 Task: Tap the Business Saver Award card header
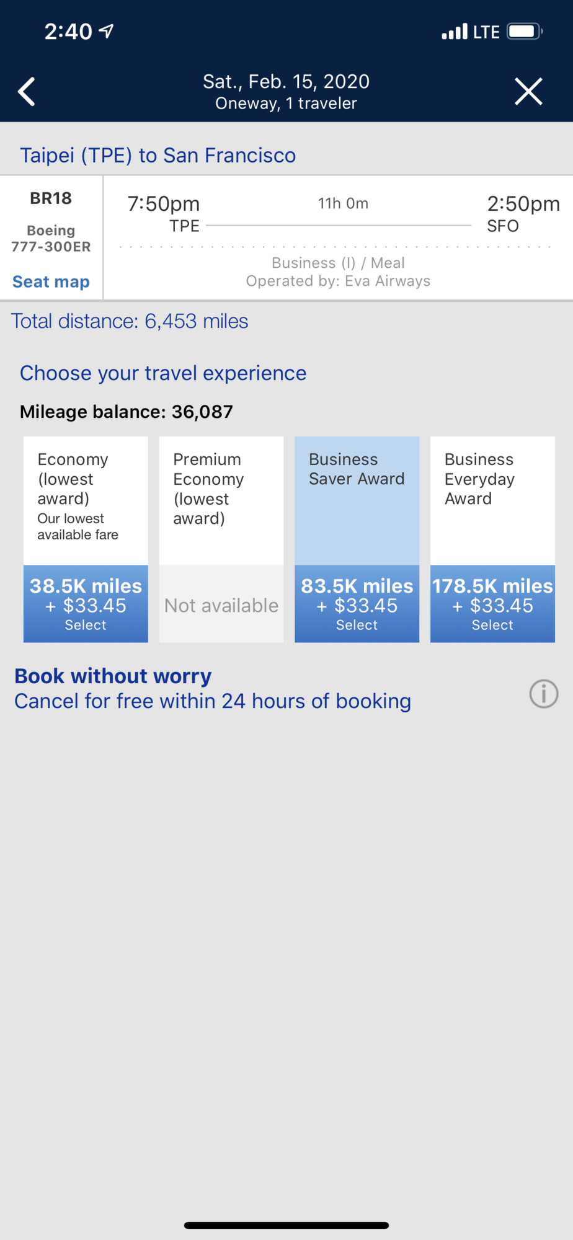click(x=357, y=501)
